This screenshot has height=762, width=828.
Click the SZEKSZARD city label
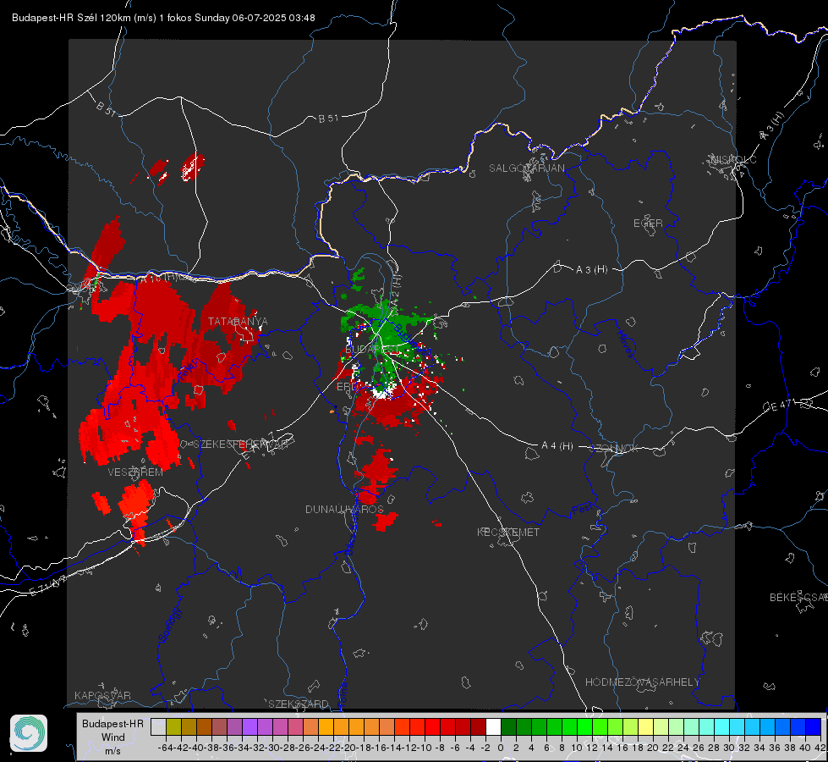tap(299, 704)
